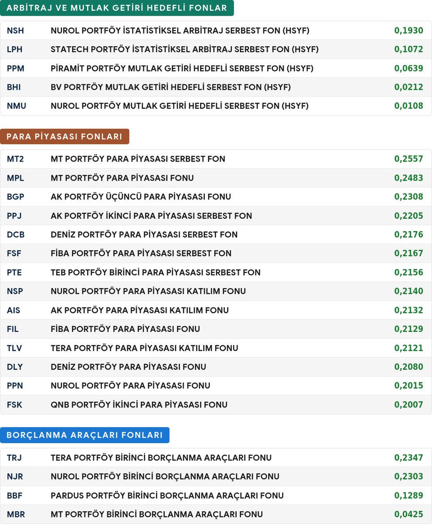Click fund code AIS

pyautogui.click(x=14, y=310)
